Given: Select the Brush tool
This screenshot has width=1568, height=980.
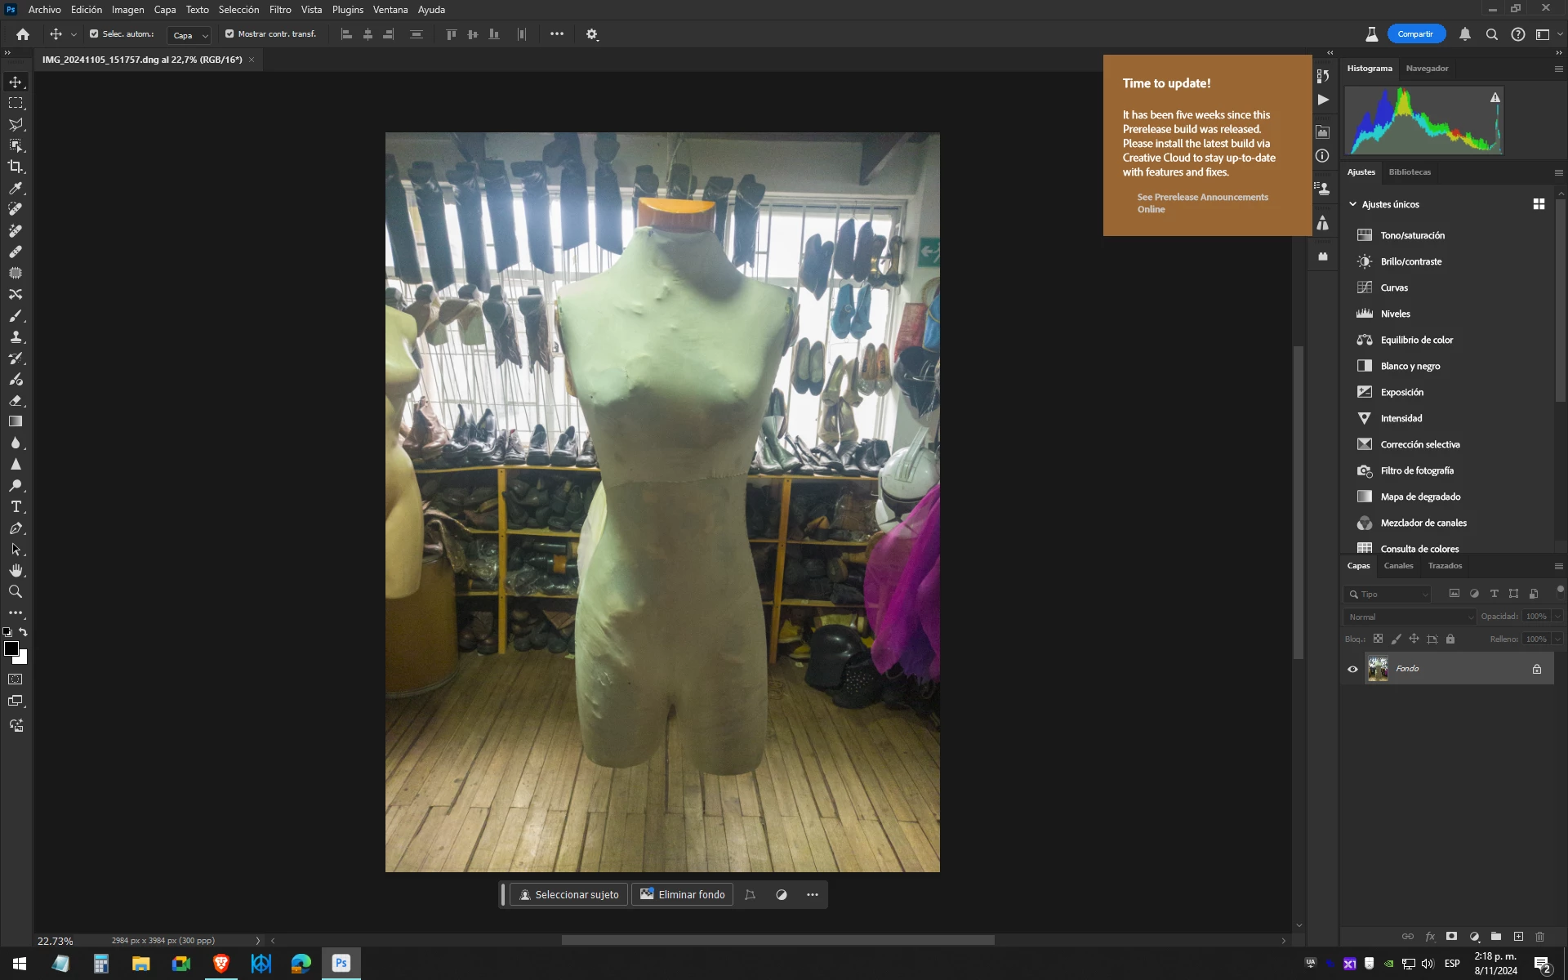Looking at the screenshot, I should pos(16,315).
